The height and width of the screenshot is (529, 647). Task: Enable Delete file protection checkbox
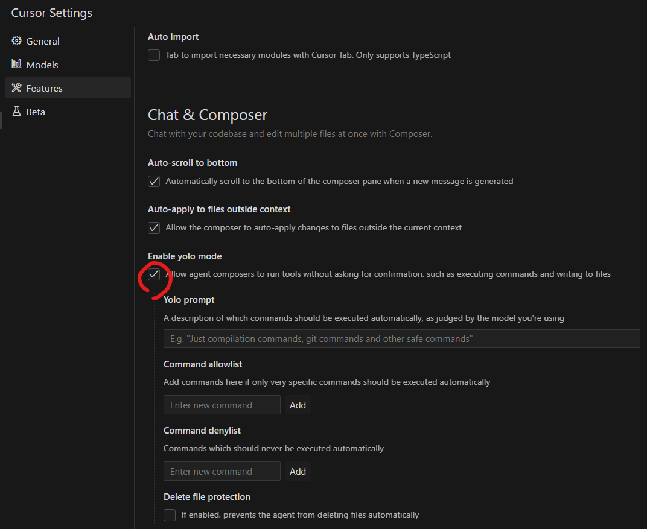click(170, 515)
